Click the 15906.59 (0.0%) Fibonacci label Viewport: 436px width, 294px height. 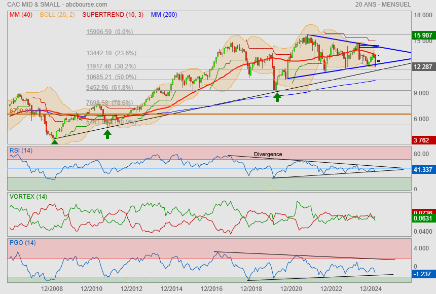point(110,32)
